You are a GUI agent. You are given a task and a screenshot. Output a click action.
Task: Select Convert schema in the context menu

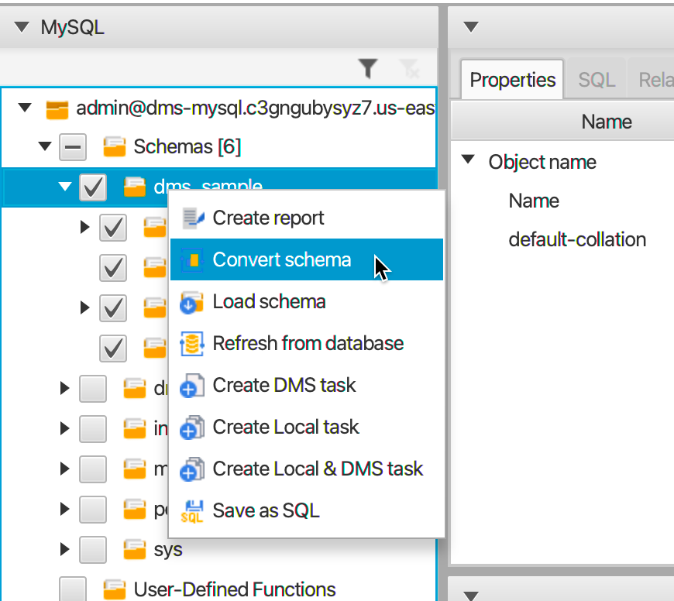(x=307, y=259)
